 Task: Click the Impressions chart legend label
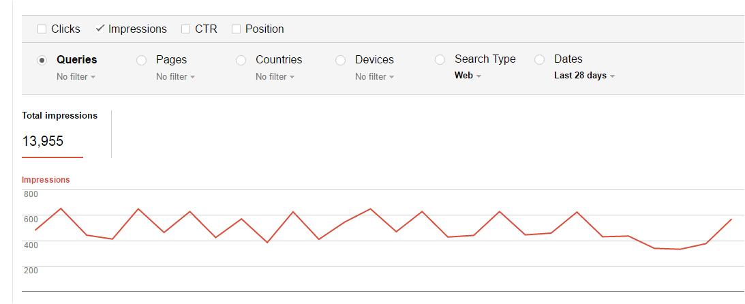coord(46,180)
